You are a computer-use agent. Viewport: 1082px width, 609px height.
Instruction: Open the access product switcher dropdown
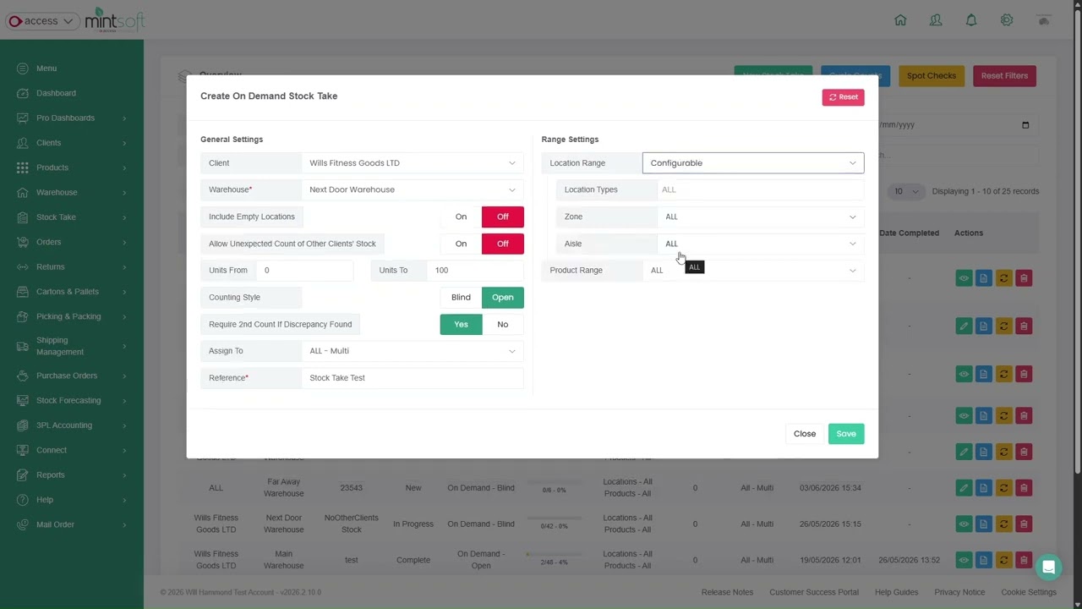point(43,21)
